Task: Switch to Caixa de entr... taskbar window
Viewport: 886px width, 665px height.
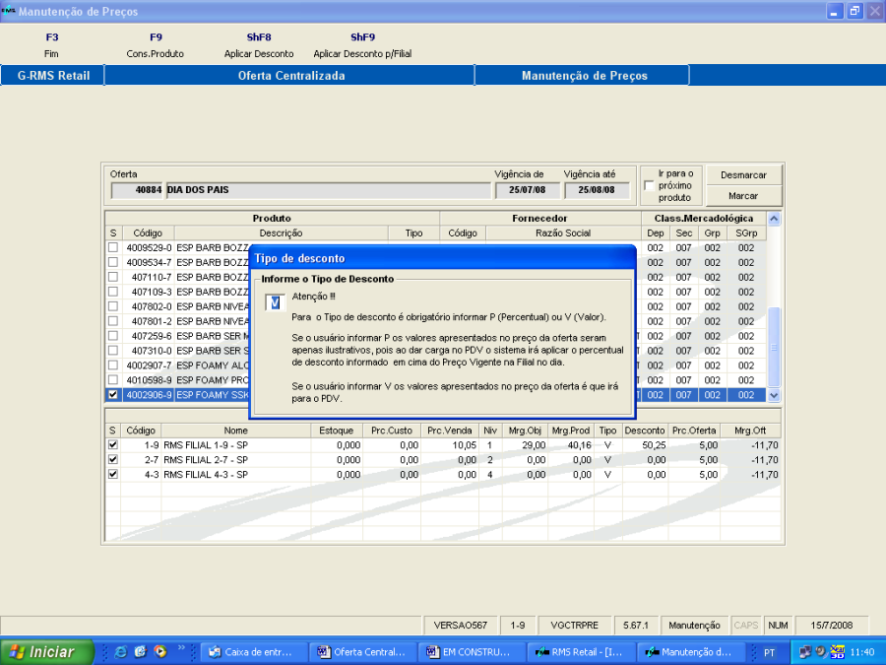Action: click(254, 652)
